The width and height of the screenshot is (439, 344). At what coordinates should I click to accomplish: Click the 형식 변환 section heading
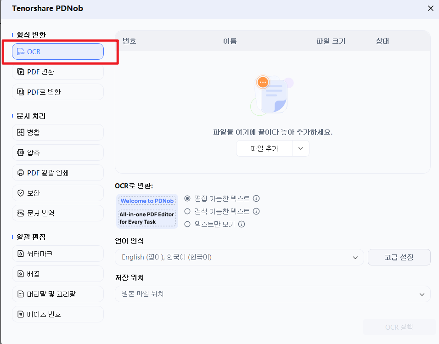pos(31,35)
